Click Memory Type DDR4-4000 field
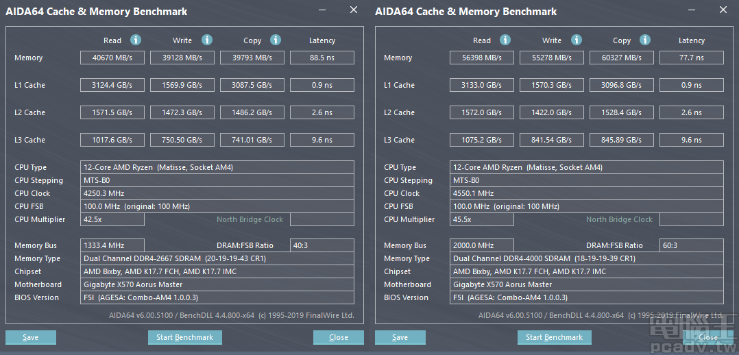 [587, 258]
